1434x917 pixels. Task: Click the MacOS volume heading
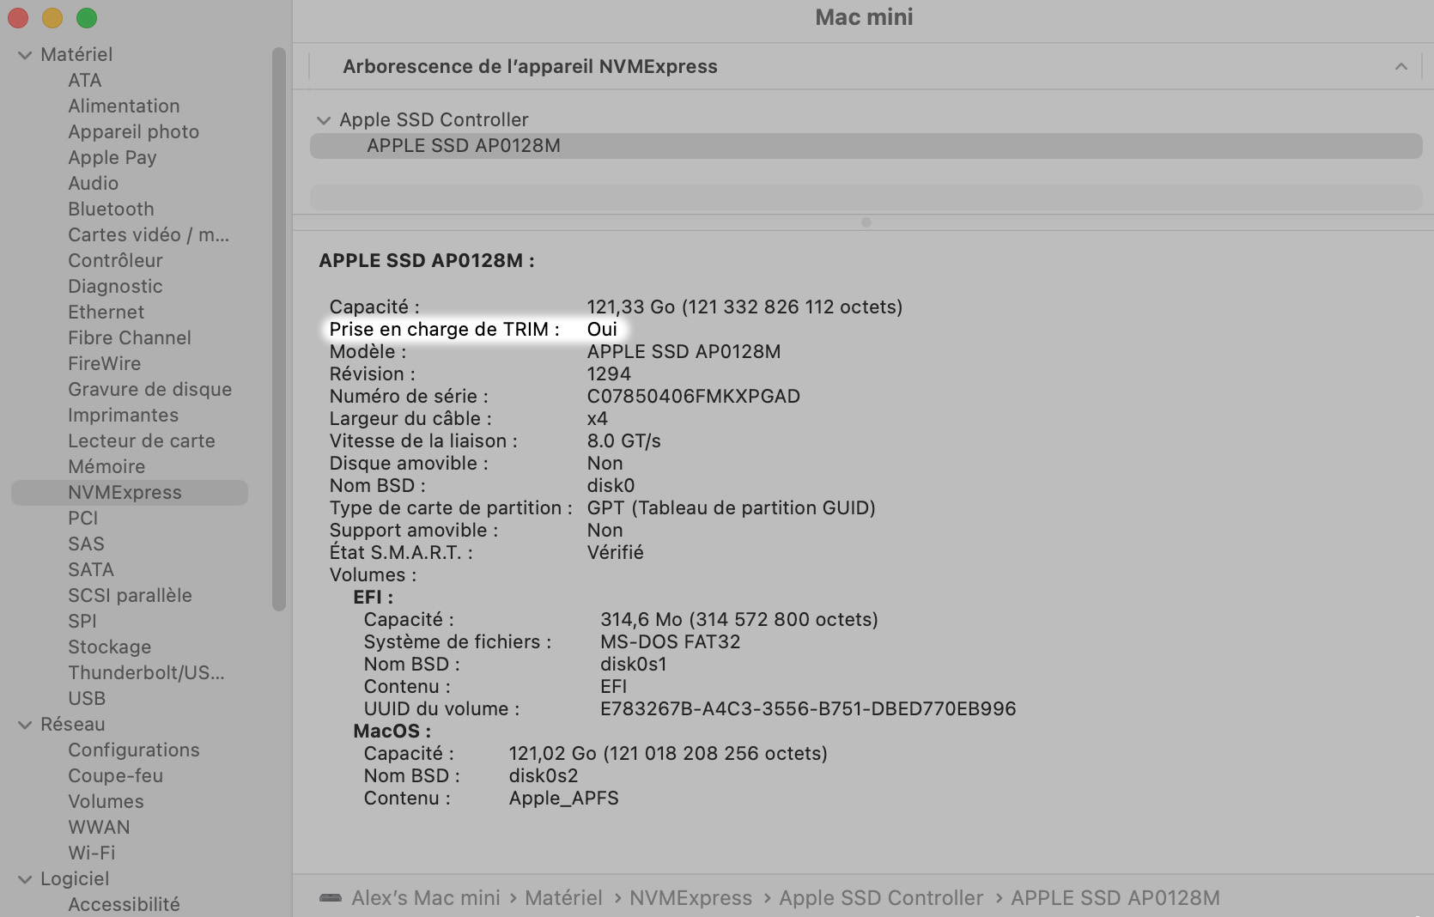[392, 731]
